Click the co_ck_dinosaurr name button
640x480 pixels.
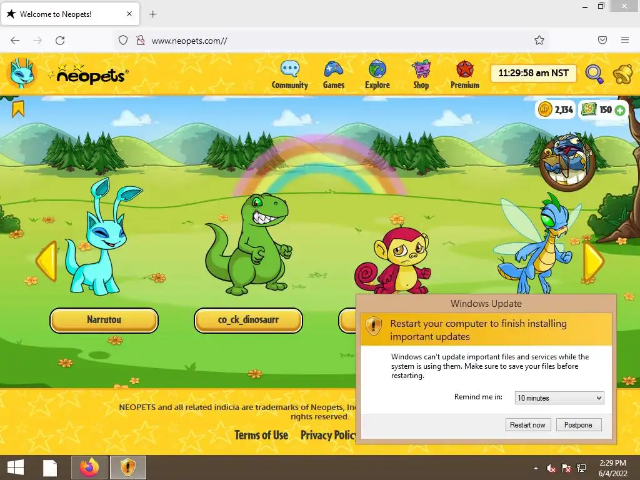(x=248, y=320)
